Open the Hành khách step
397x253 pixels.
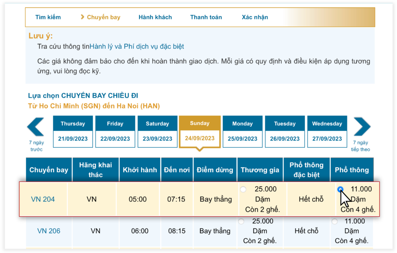coord(155,17)
